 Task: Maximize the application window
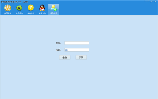(151, 2)
